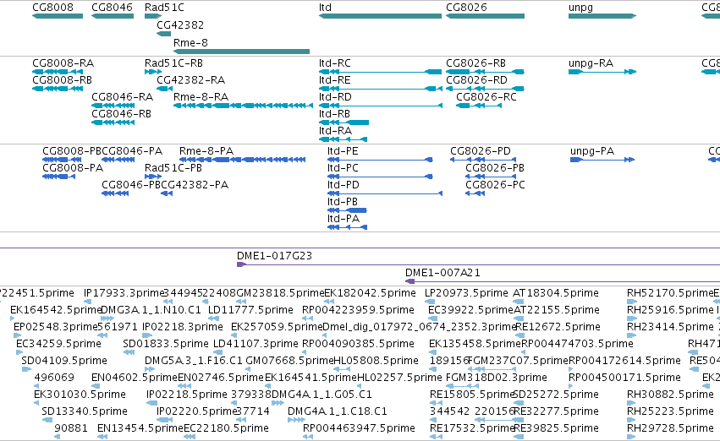Click the ltd-RD transcript label
Screen dimensions: 720x441
[335, 97]
